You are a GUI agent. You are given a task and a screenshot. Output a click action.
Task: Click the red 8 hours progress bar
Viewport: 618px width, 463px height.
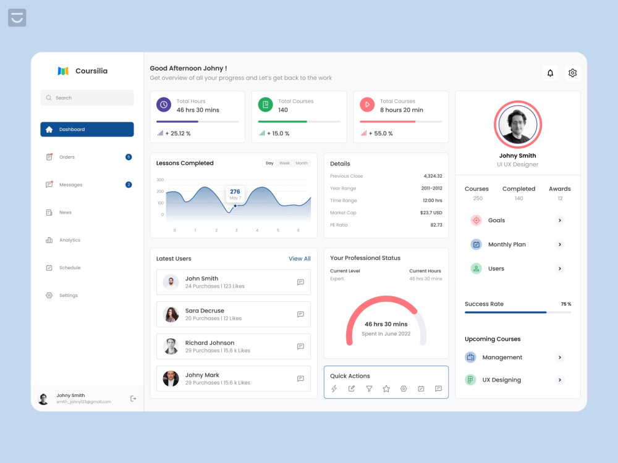click(x=401, y=122)
